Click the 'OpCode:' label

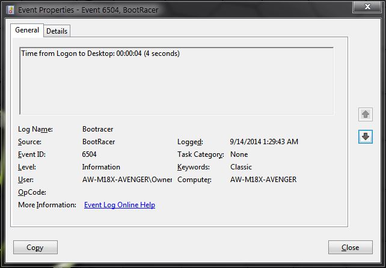click(32, 192)
